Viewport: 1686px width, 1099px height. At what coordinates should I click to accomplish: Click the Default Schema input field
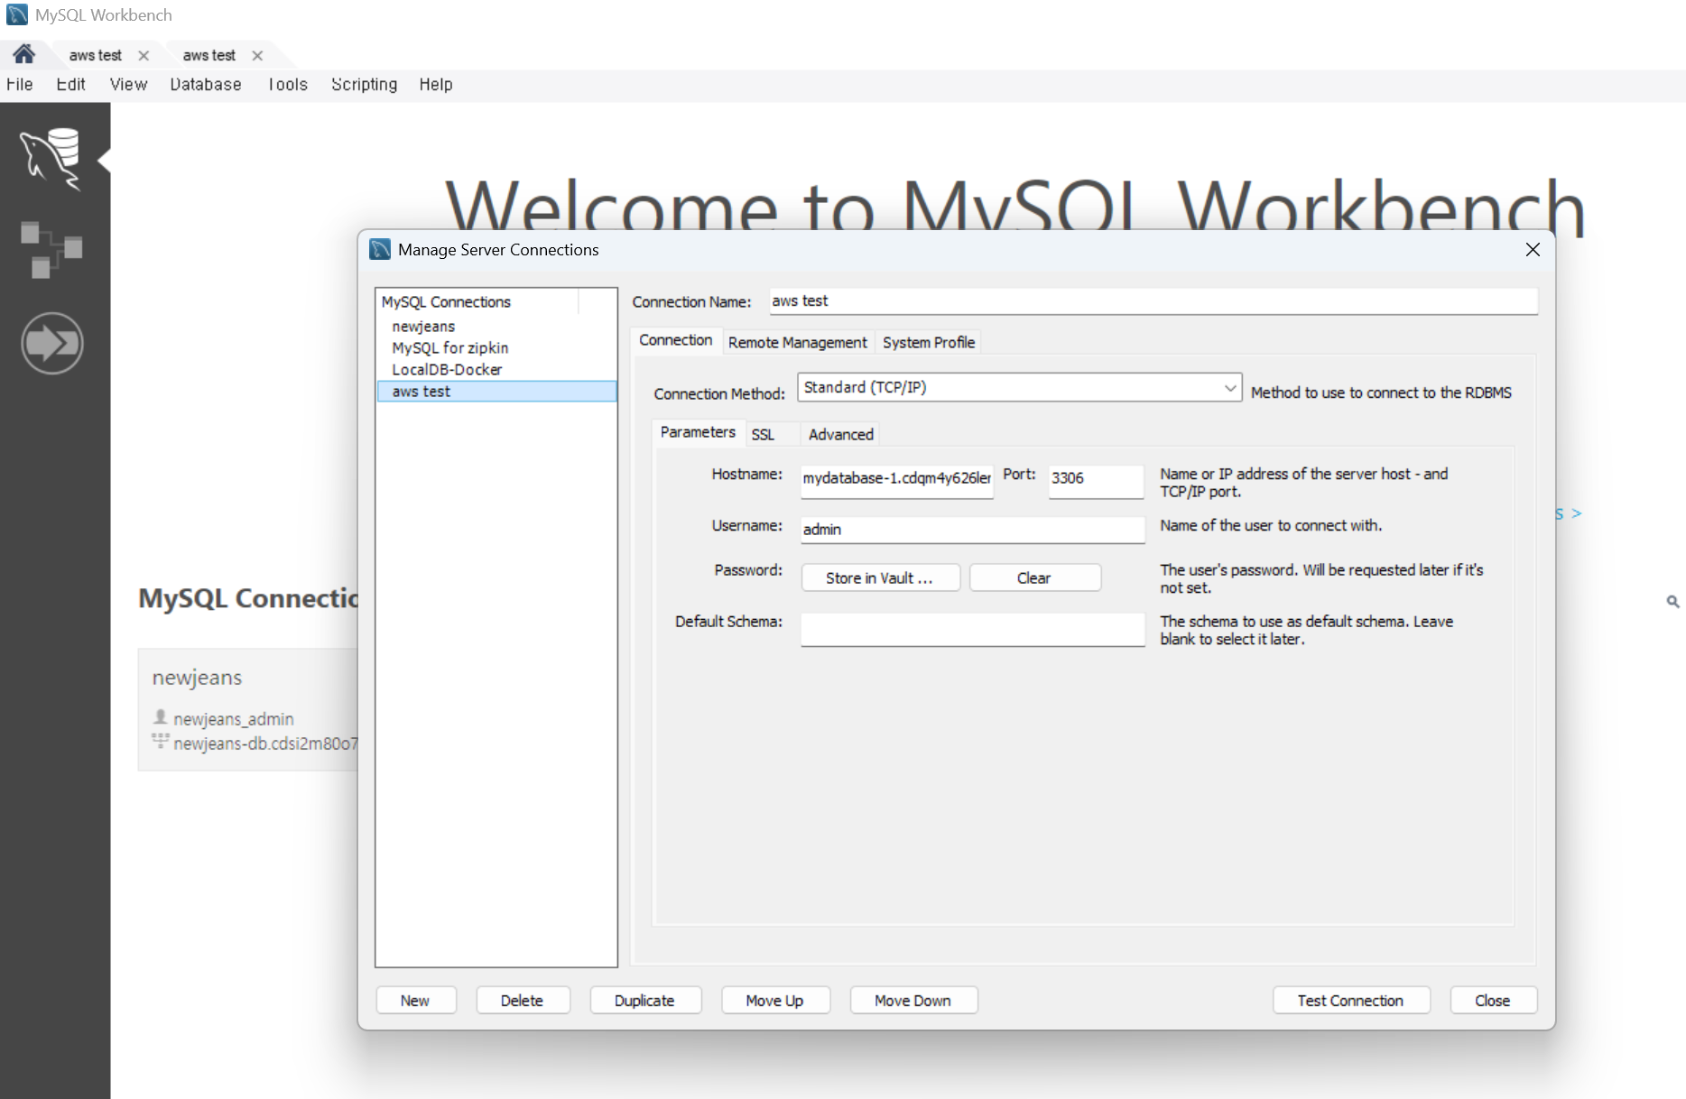[x=973, y=629]
